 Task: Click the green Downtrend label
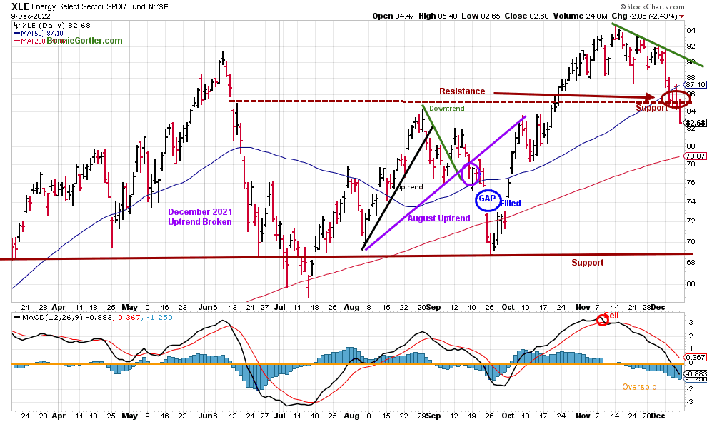coord(446,109)
